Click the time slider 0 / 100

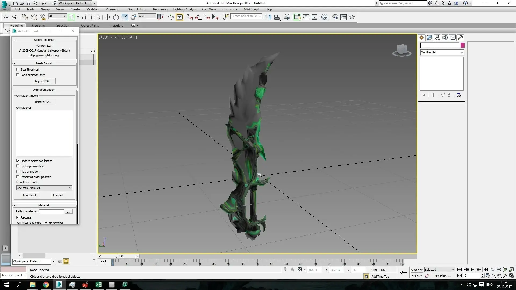pos(119,256)
